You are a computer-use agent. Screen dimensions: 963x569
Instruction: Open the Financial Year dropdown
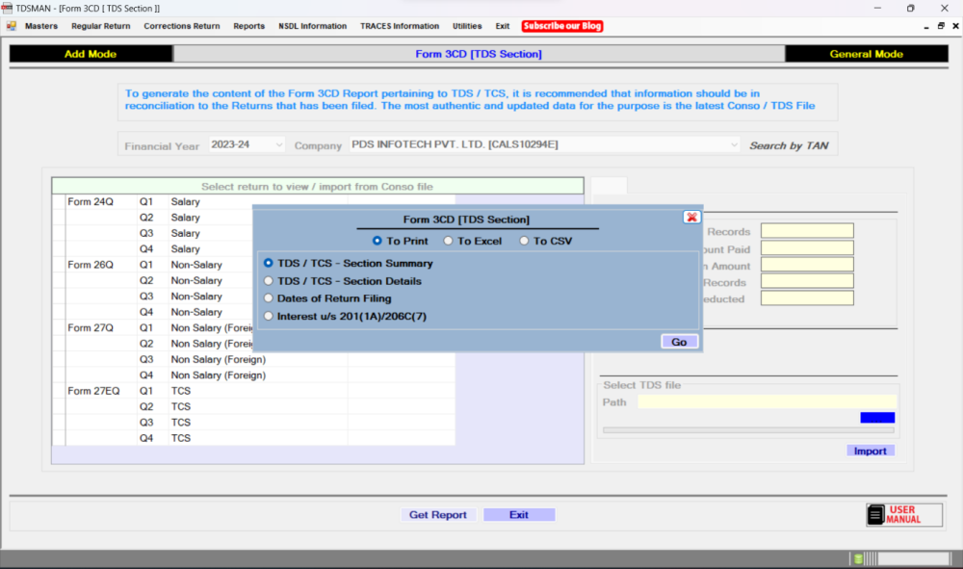coord(281,143)
